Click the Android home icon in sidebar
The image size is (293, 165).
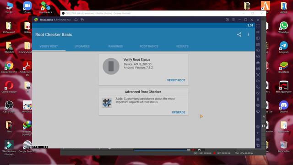(258, 139)
